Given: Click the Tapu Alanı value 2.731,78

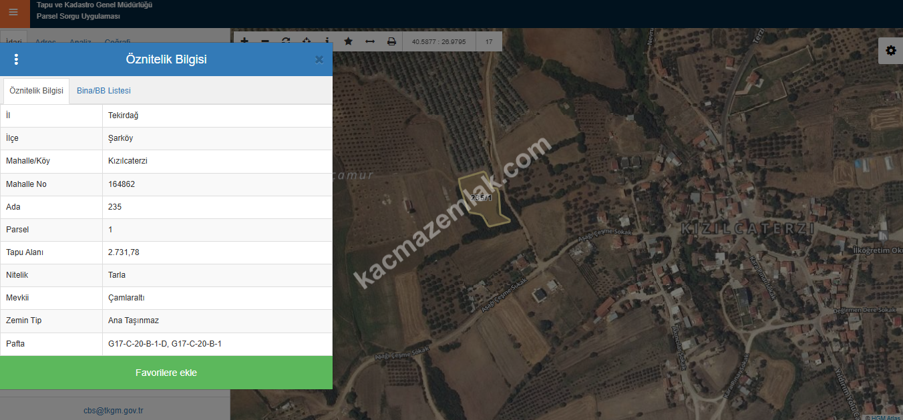Looking at the screenshot, I should (124, 252).
